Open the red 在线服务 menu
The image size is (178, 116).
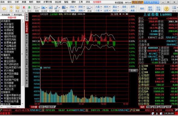pos(97,2)
